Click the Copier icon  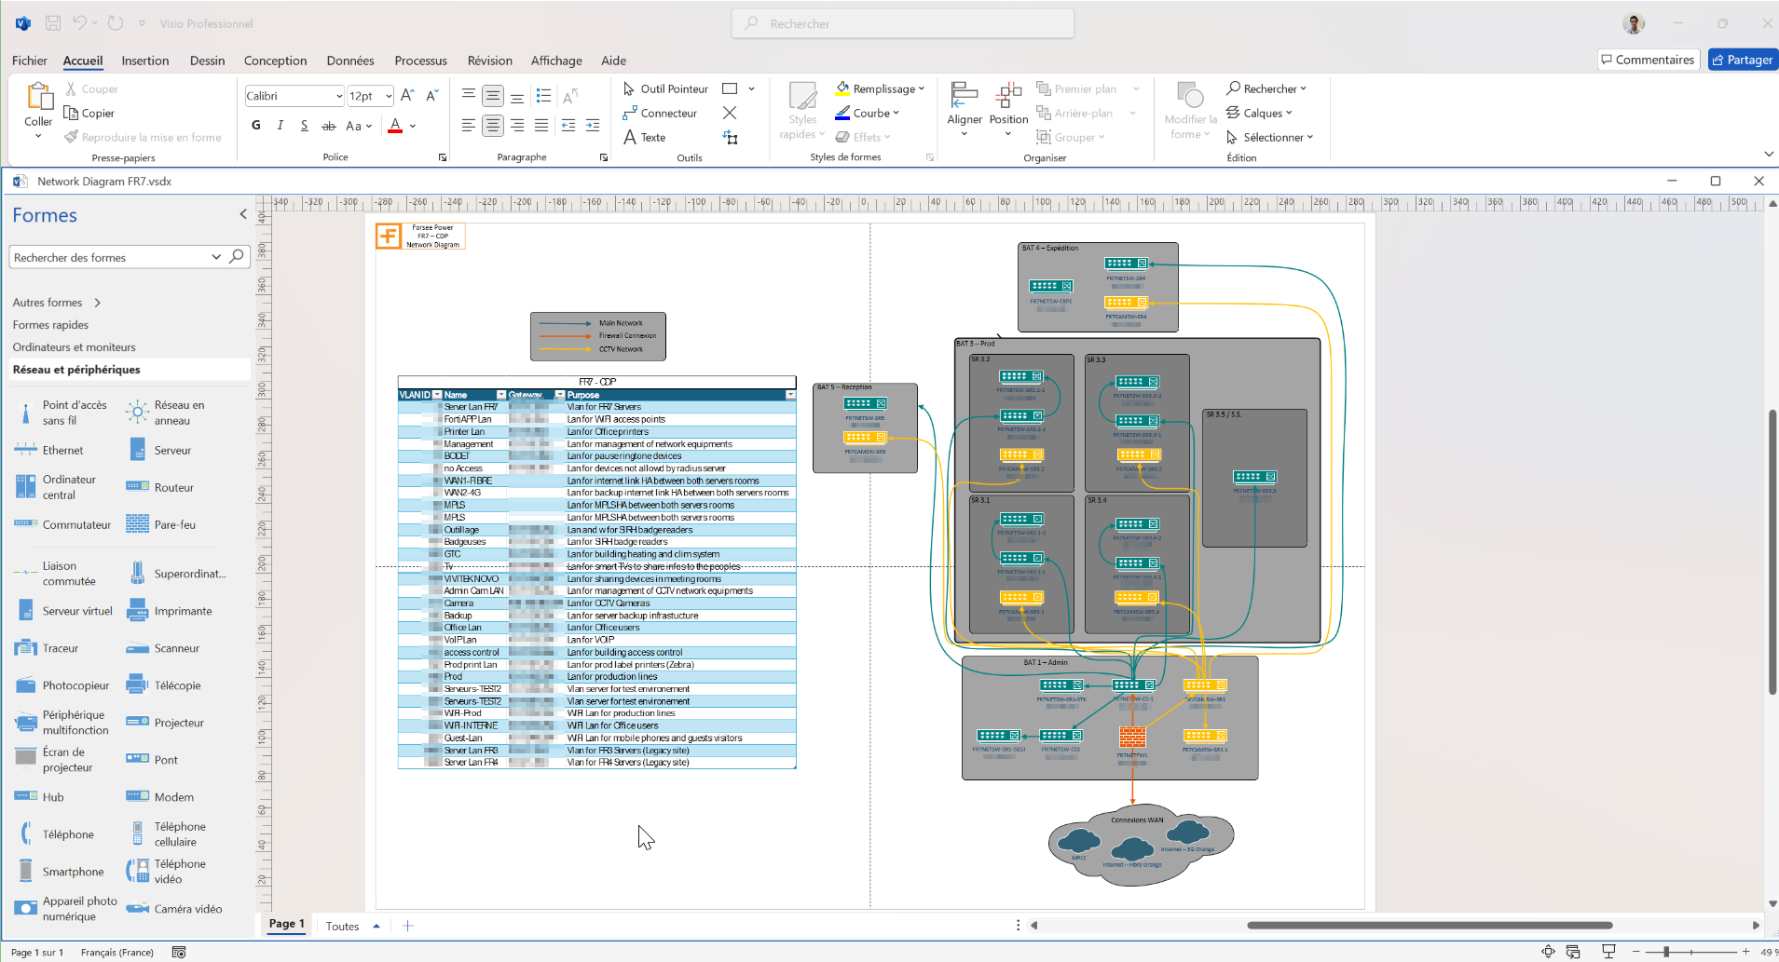[x=72, y=113]
